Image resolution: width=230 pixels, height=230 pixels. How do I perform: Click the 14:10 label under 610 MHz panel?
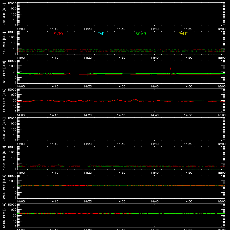[x=54, y=87]
